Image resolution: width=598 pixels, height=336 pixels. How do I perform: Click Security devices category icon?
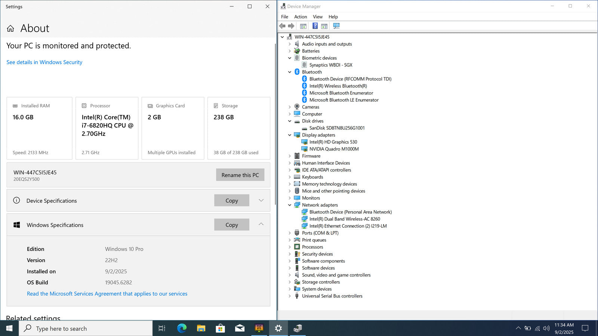[x=297, y=254]
